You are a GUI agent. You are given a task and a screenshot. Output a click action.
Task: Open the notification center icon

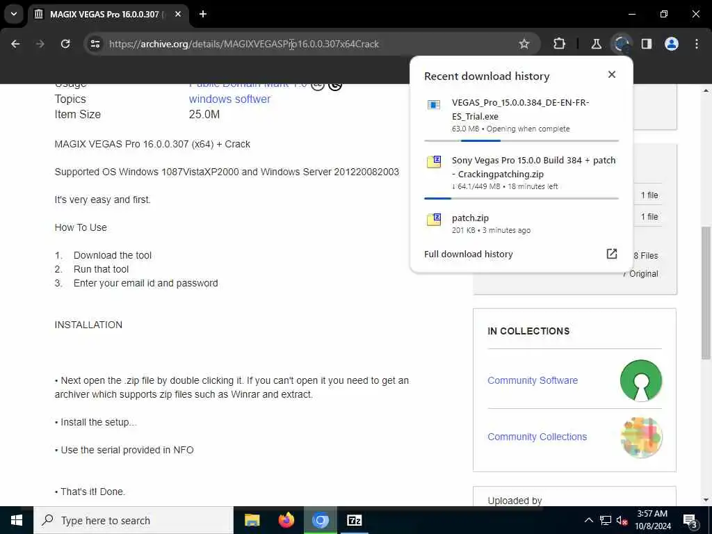(690, 520)
